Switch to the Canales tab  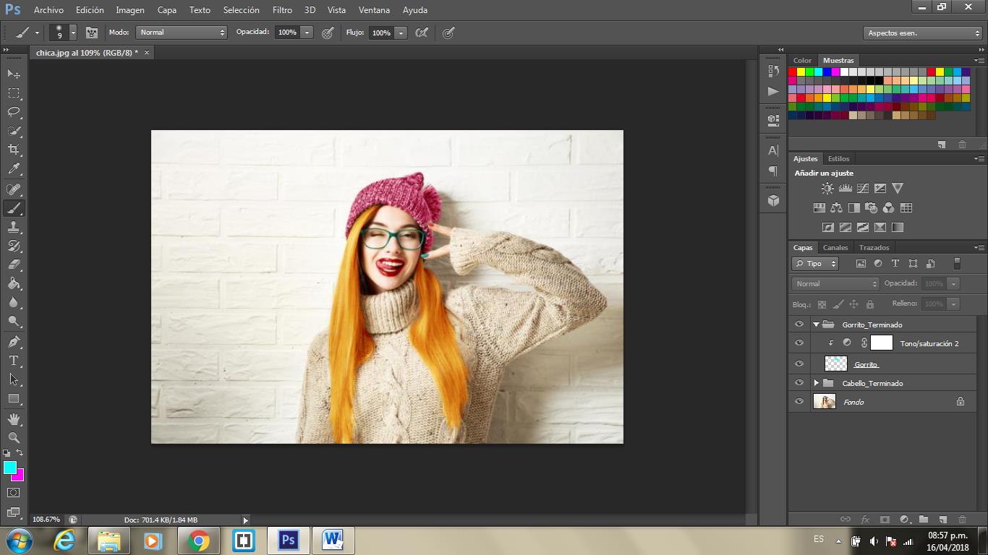(835, 248)
